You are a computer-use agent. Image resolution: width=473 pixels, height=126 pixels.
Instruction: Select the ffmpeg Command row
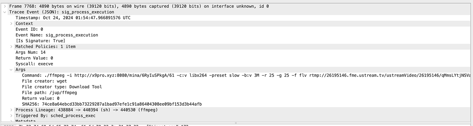point(236,75)
